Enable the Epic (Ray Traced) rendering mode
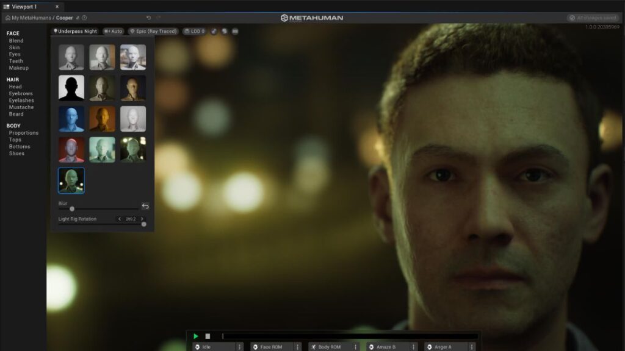 click(154, 30)
